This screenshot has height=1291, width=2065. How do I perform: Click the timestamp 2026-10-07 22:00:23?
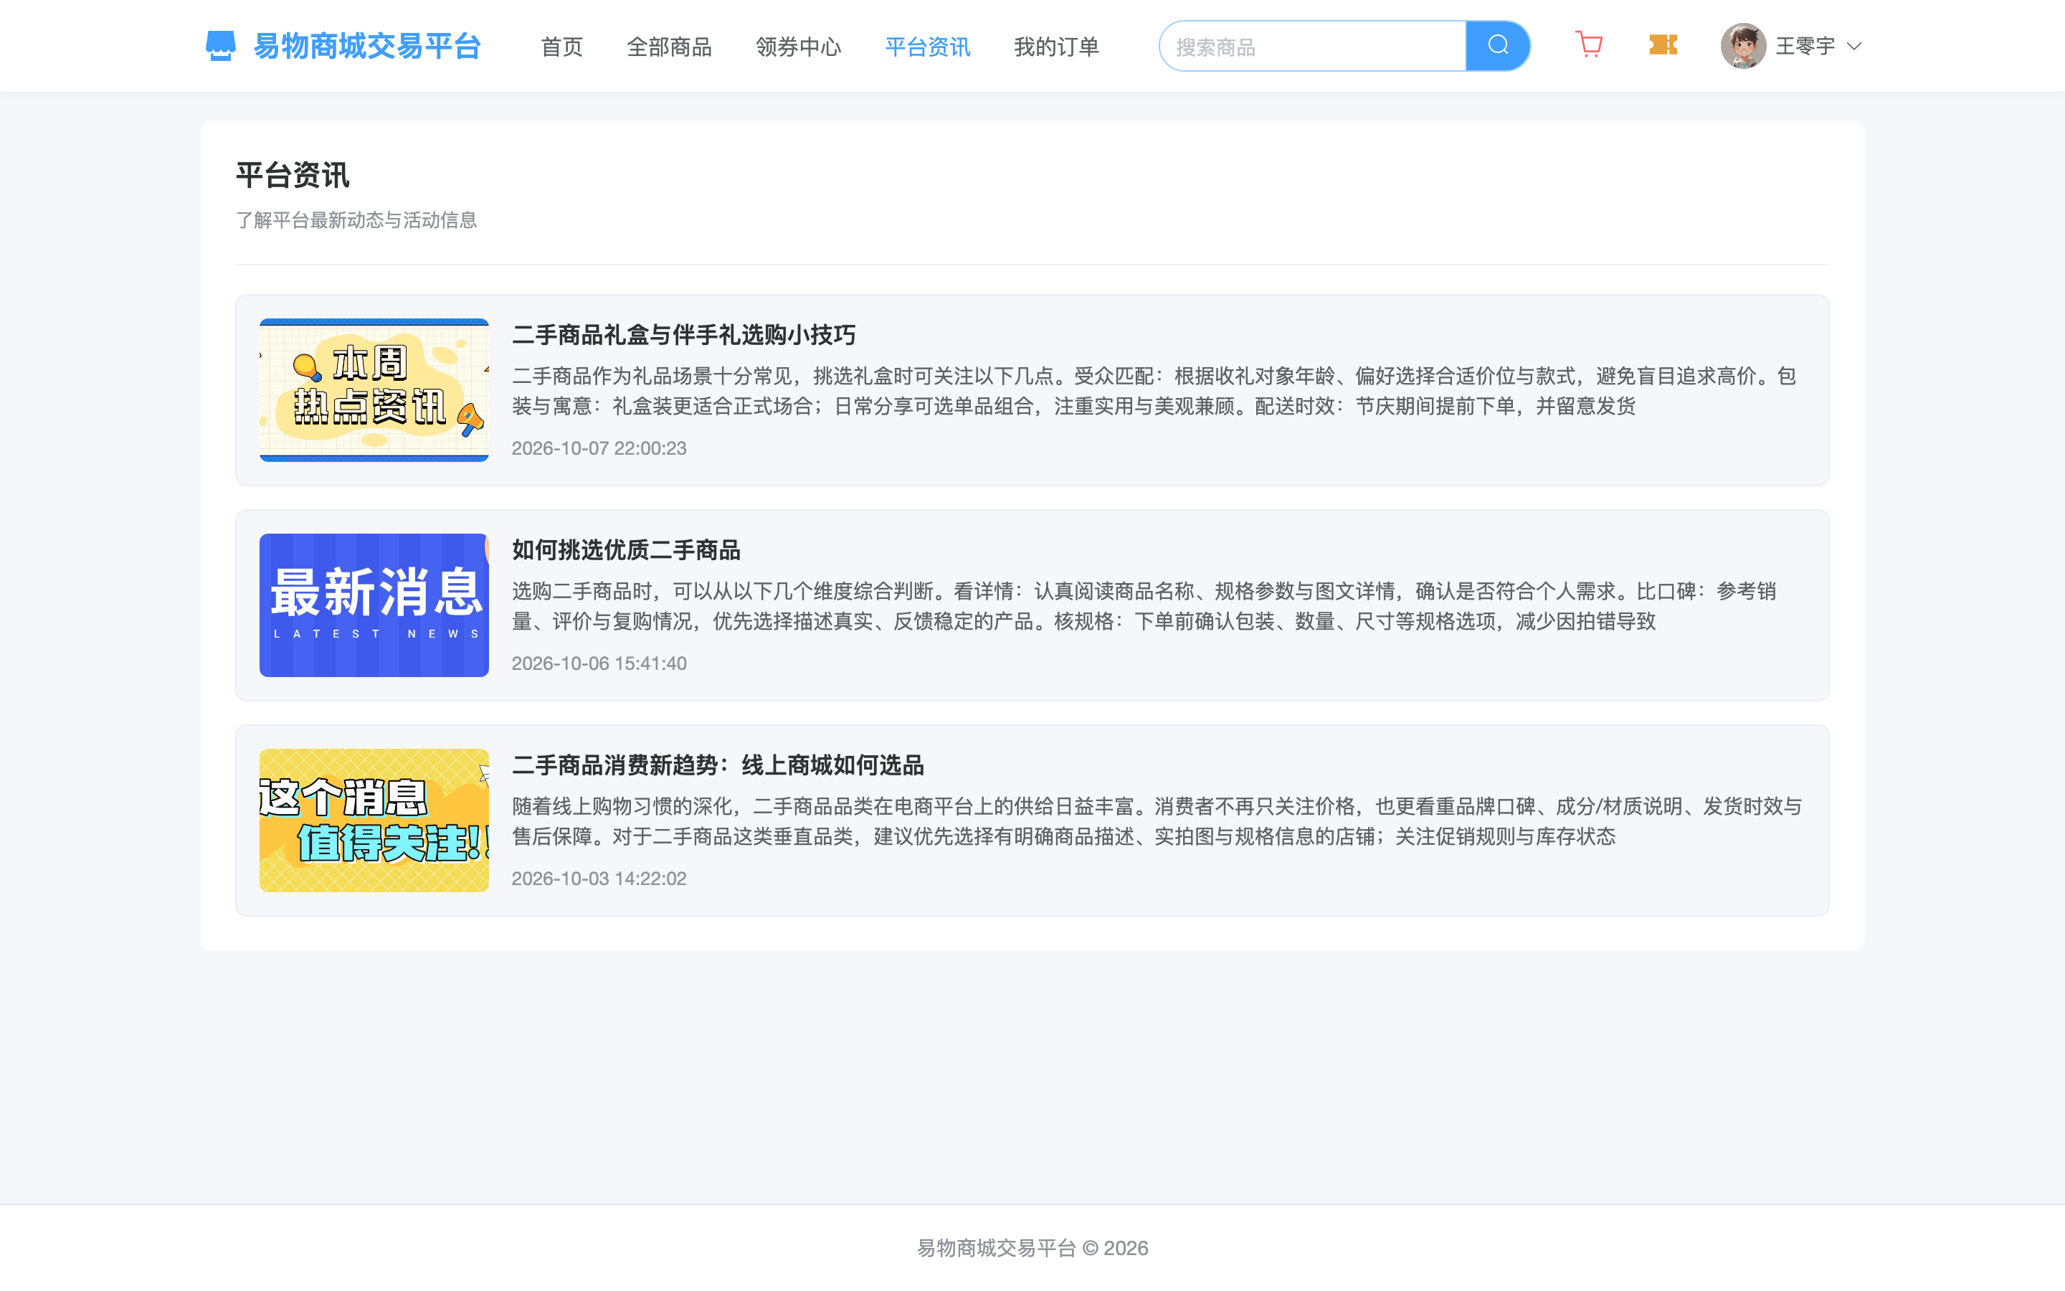[599, 448]
